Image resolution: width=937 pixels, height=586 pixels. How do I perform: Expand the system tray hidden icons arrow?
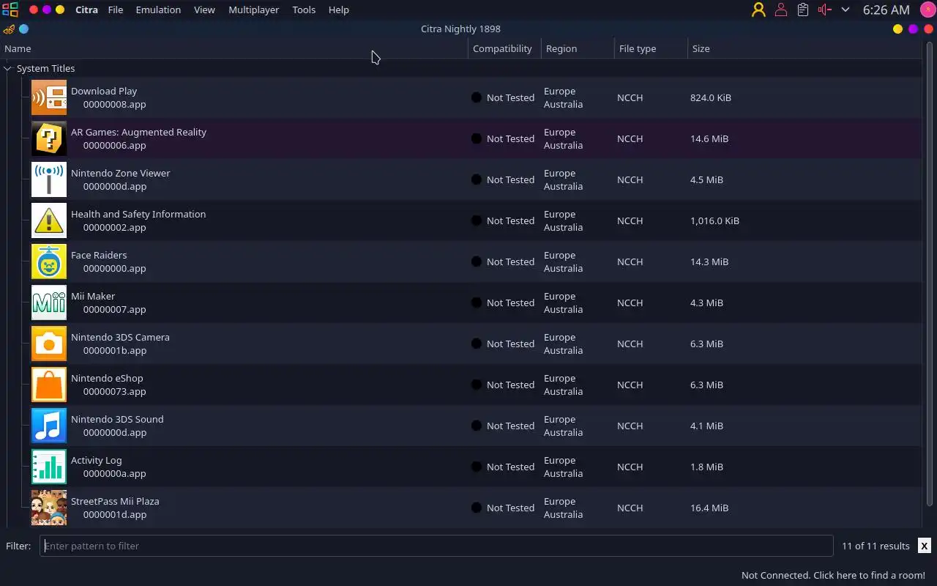(x=845, y=10)
